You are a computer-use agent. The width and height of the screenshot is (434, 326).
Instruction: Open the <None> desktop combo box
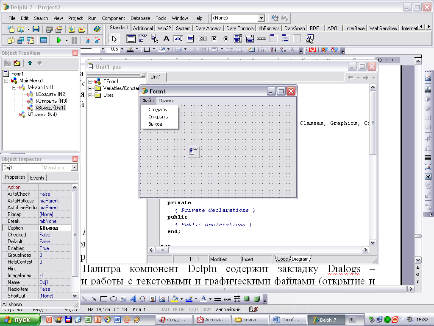(262, 18)
